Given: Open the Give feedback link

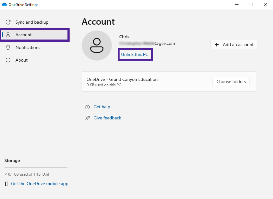Looking at the screenshot, I should (108, 118).
